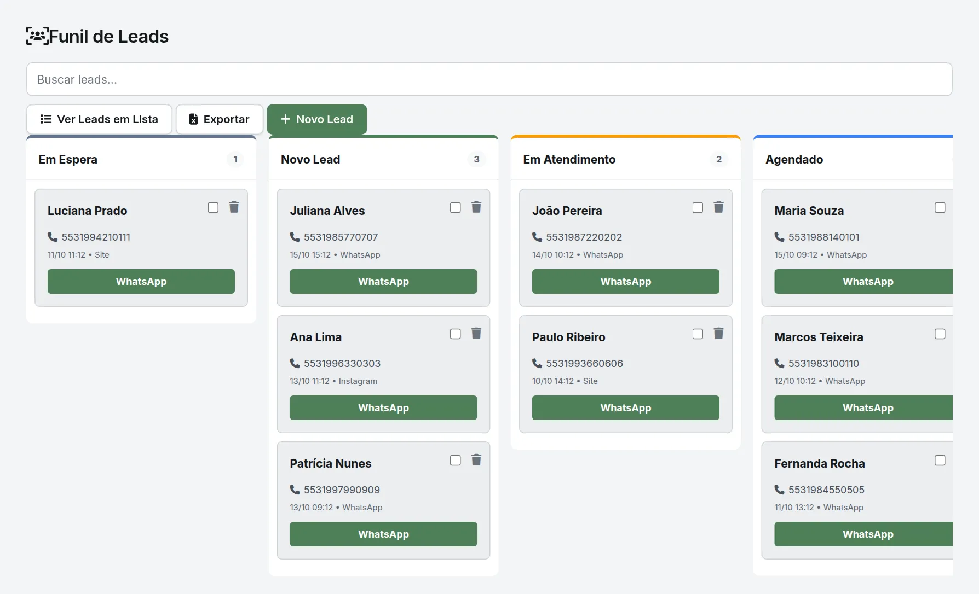Open WhatsApp chat for Ana Lima

(x=383, y=407)
